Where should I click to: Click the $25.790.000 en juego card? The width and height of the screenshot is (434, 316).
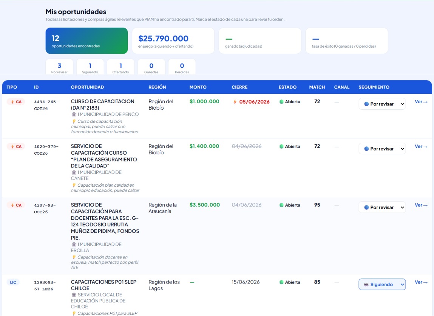pos(173,41)
